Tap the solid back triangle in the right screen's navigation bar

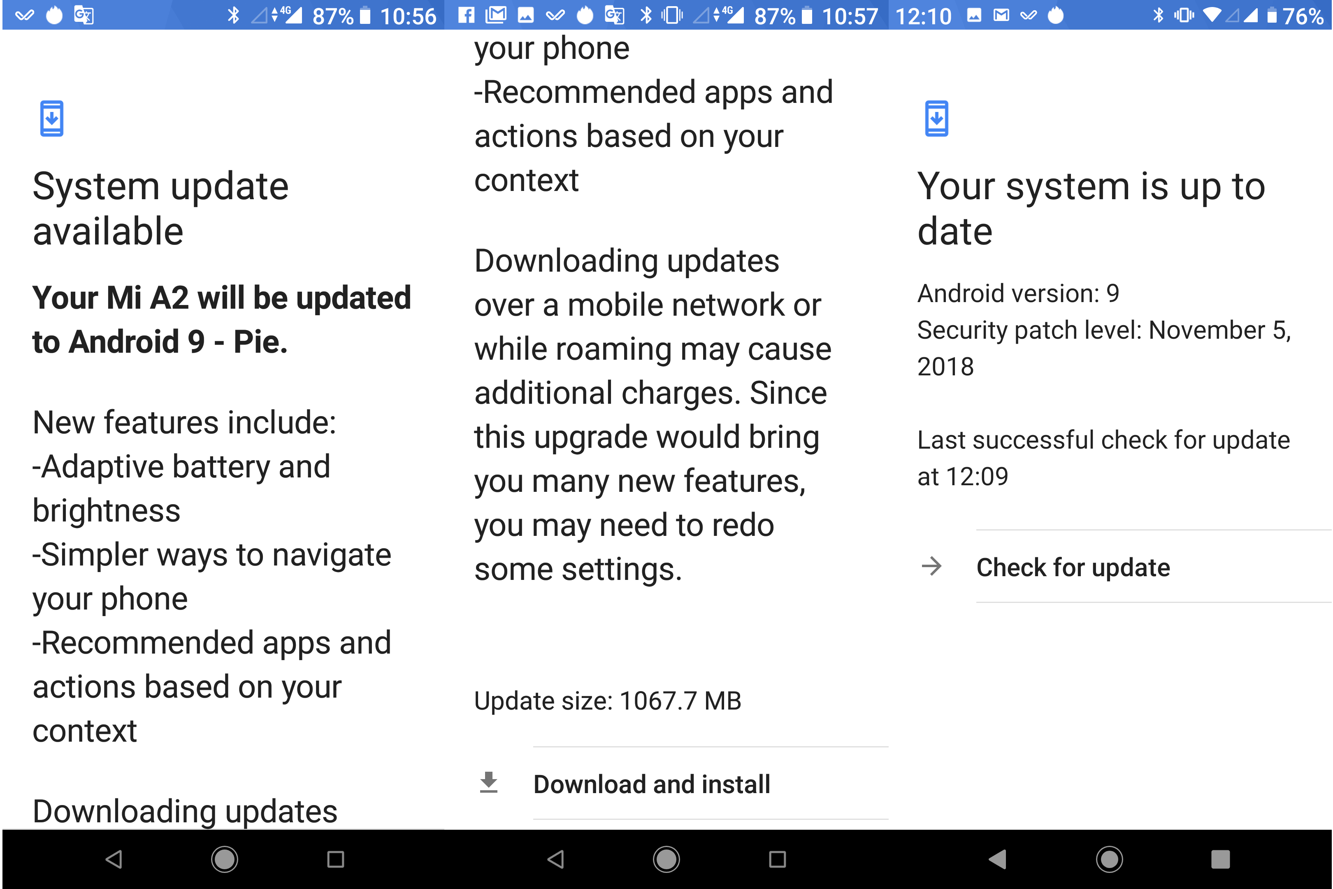(x=998, y=859)
